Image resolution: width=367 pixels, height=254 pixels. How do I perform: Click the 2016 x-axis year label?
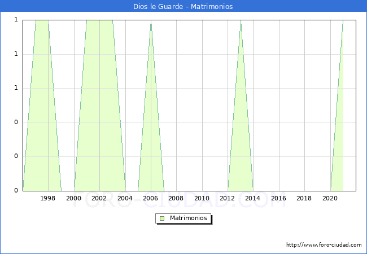[x=279, y=198]
